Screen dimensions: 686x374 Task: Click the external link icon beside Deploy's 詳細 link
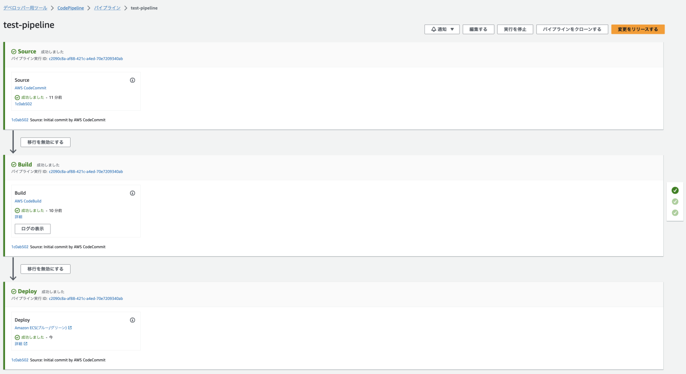[25, 343]
